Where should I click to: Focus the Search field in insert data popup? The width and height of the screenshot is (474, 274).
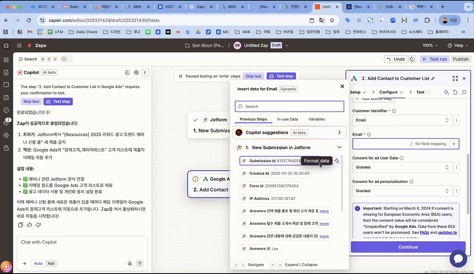290,106
